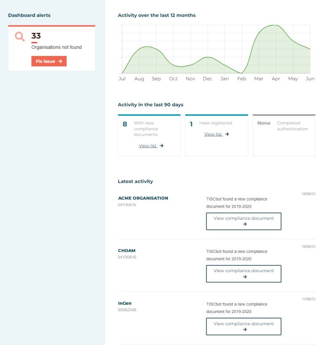Click arrow beside Have registered View list
This screenshot has height=345, width=324.
click(227, 134)
